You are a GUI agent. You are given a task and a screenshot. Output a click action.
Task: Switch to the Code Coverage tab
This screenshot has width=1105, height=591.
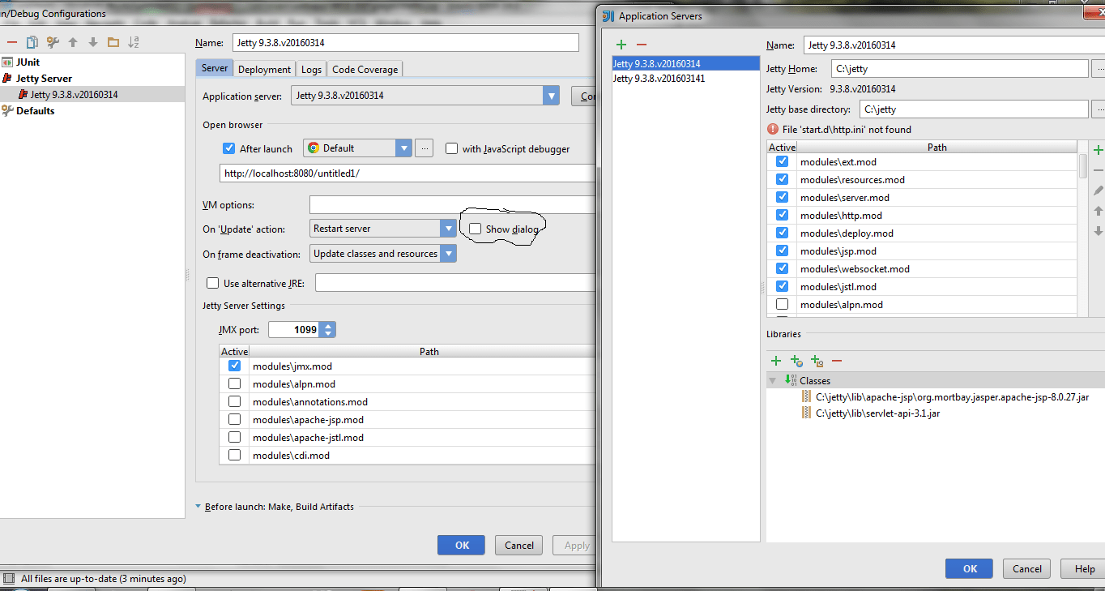point(365,70)
